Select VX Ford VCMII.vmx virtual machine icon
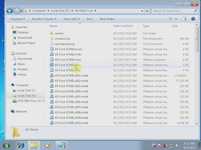This screenshot has height=150, width=201. click(52, 65)
